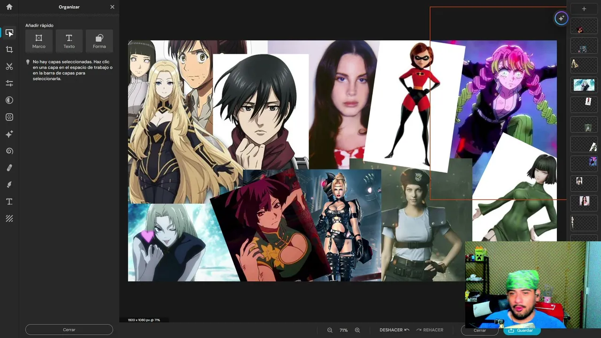This screenshot has height=338, width=601.
Task: Open the scissors Cutout tool
Action: click(x=9, y=67)
